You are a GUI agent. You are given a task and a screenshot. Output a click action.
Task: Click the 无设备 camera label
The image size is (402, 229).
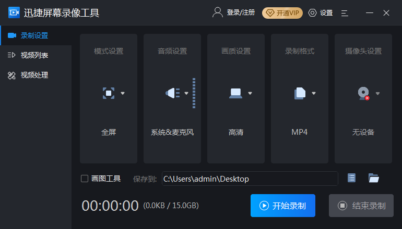click(363, 132)
